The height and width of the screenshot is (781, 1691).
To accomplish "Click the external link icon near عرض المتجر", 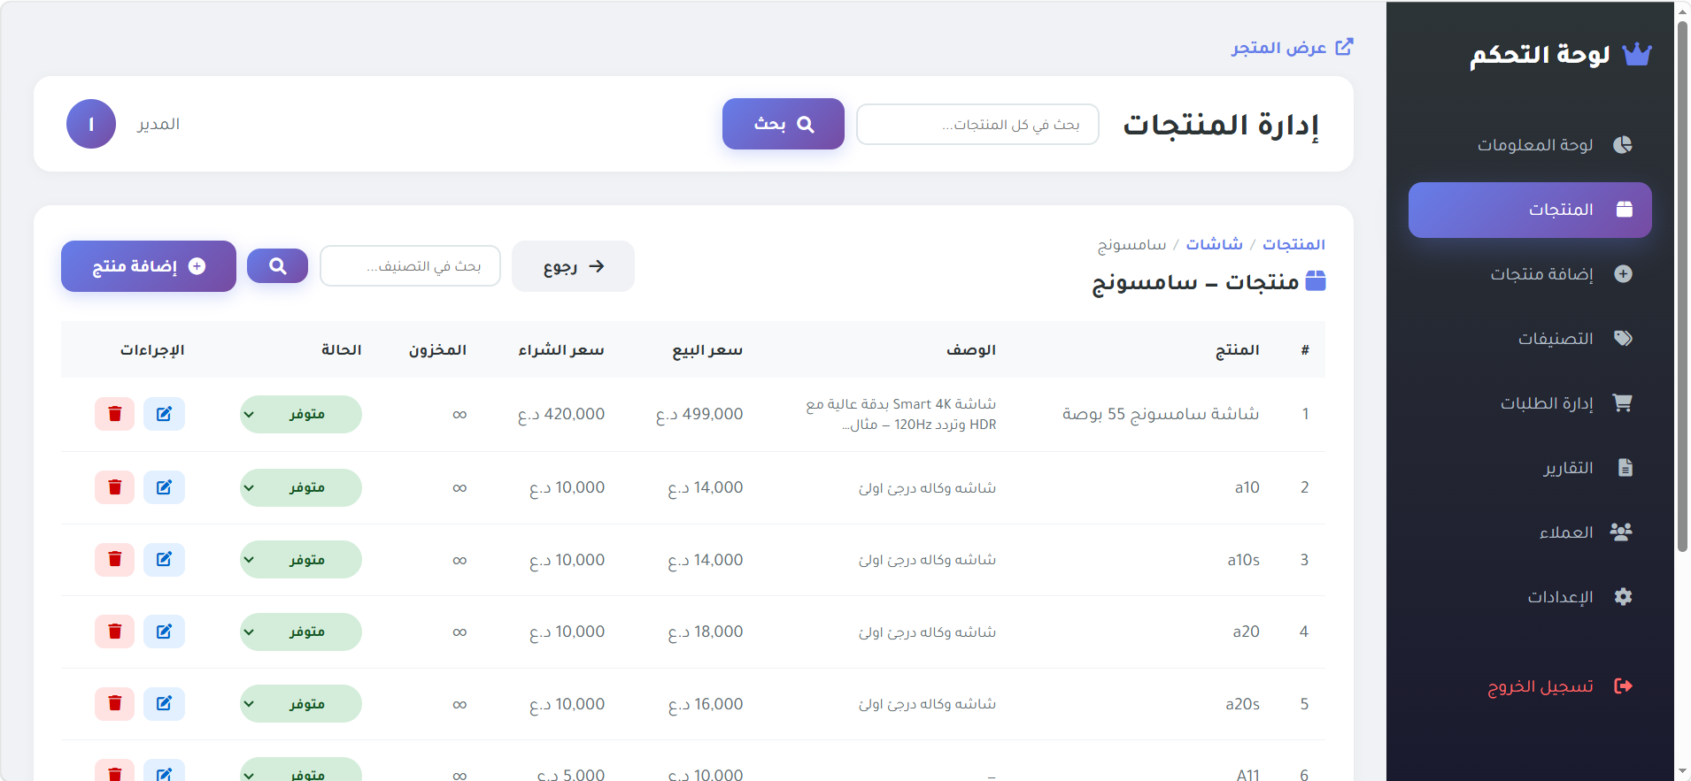I will tap(1344, 47).
